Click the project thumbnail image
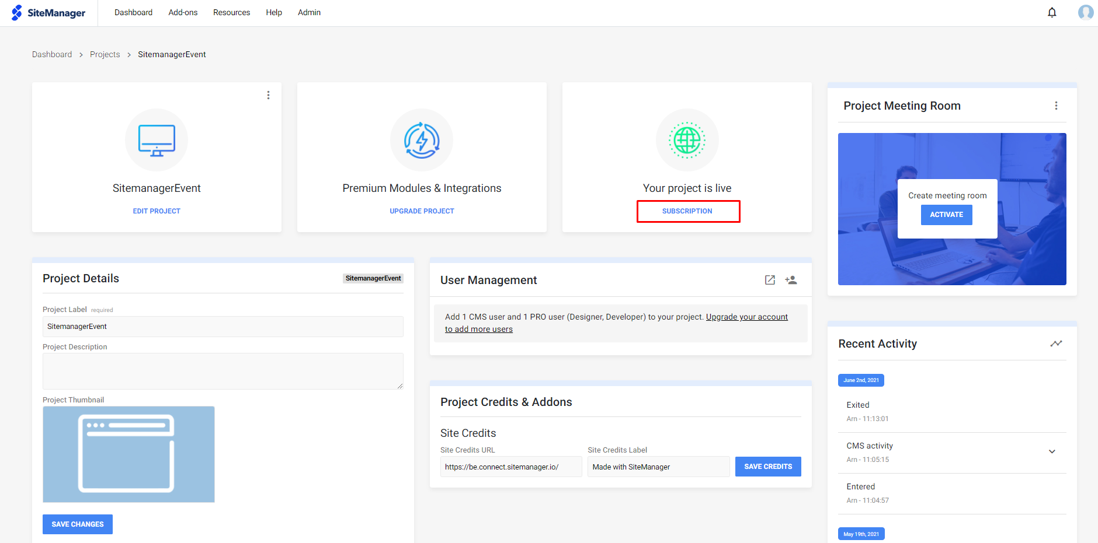The width and height of the screenshot is (1098, 543). tap(128, 454)
